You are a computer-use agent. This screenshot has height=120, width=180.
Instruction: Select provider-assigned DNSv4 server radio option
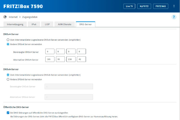8,40
